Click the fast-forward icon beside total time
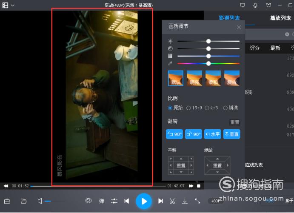 coord(191,186)
